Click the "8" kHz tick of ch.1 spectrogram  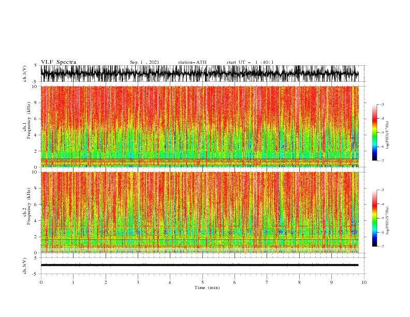[36, 103]
